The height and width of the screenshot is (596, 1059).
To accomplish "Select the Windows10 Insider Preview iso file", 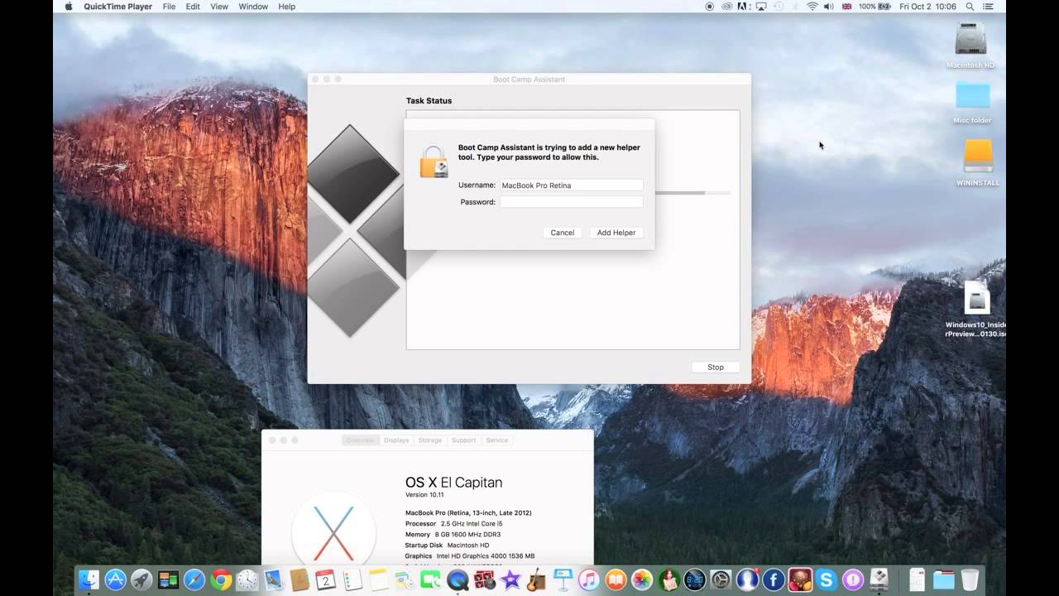I will coord(976,310).
